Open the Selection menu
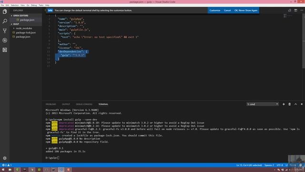The image size is (305, 172). tap(15, 5)
